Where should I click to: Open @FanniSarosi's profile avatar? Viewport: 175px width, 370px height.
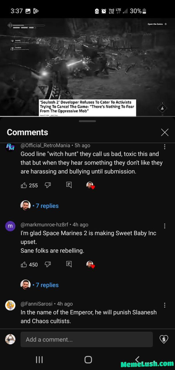coord(10,305)
